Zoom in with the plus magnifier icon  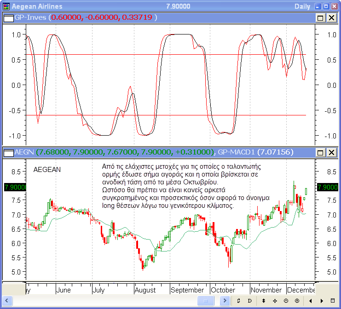click(297, 301)
